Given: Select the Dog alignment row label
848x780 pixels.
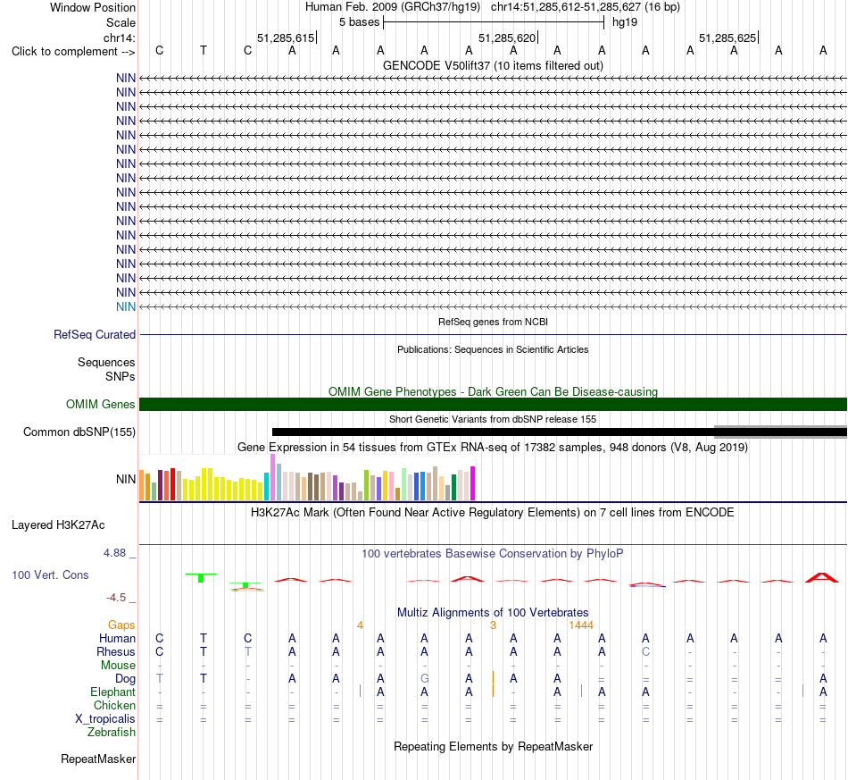Looking at the screenshot, I should pyautogui.click(x=125, y=679).
